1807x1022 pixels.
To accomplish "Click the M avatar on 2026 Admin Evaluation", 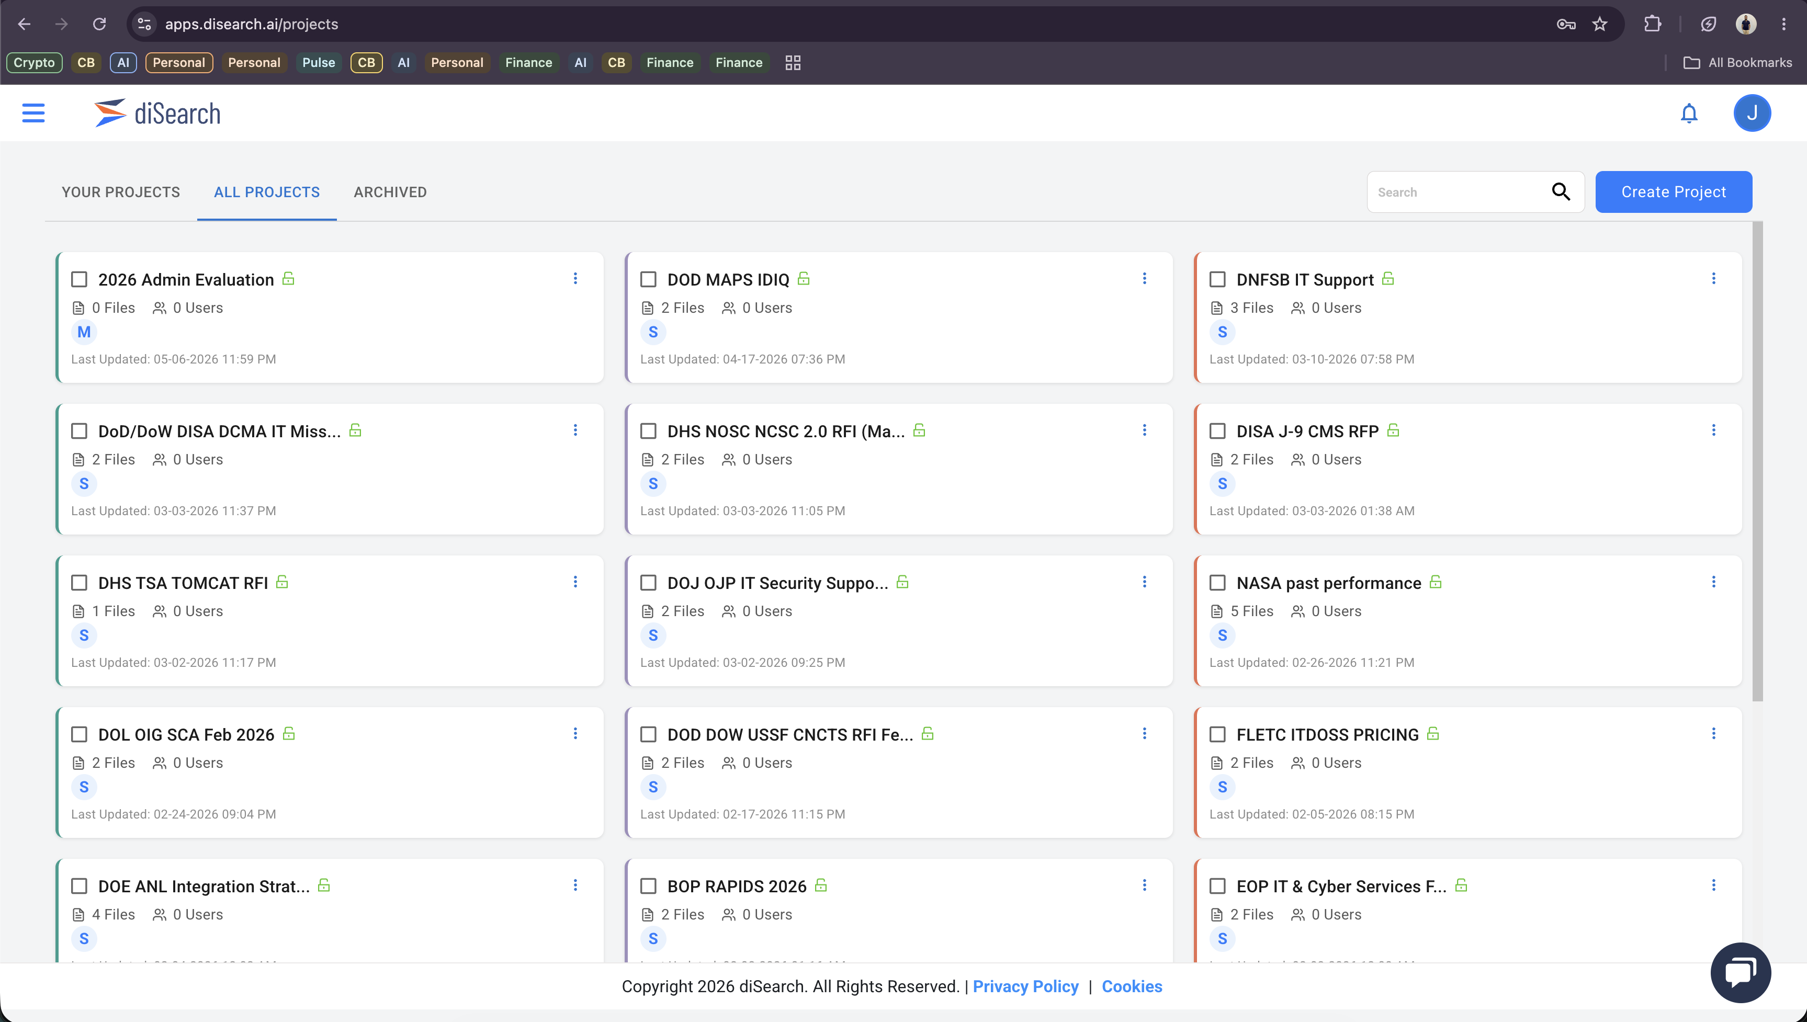I will click(84, 332).
